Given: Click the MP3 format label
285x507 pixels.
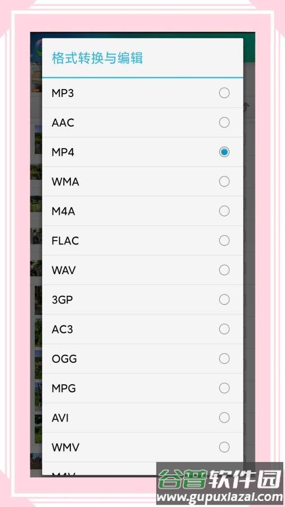Looking at the screenshot, I should click(x=63, y=94).
